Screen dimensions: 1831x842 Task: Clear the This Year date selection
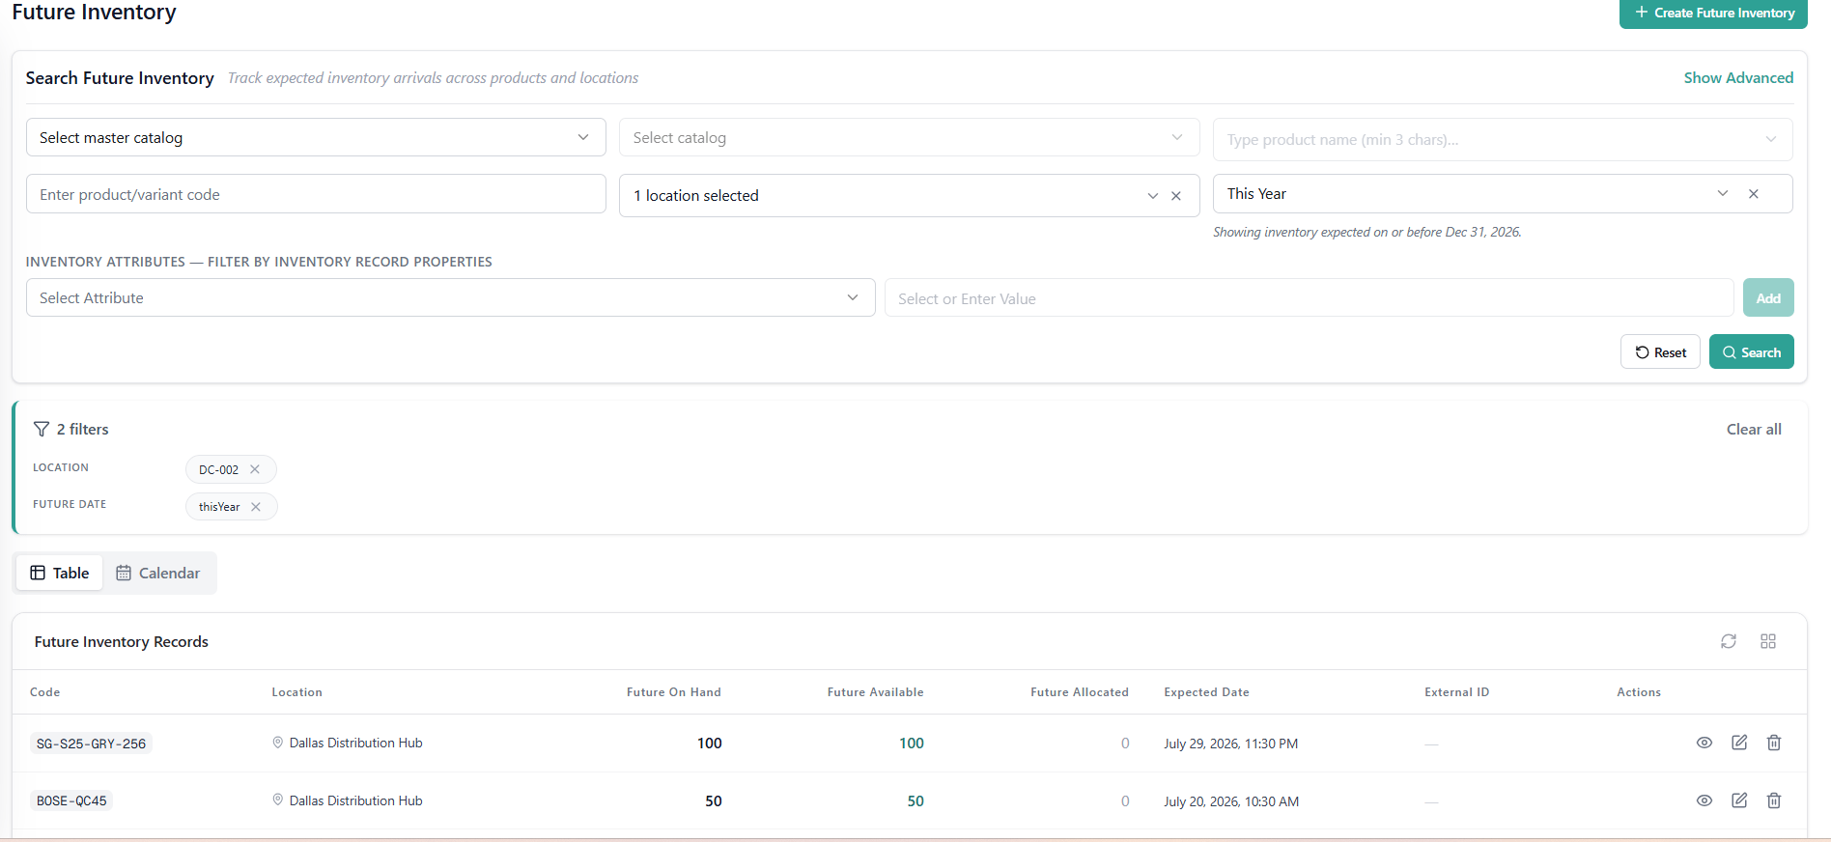1754,194
